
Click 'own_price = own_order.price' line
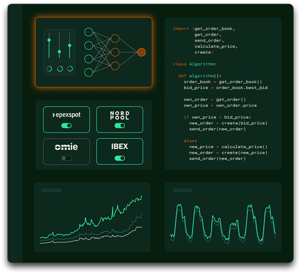point(220,106)
